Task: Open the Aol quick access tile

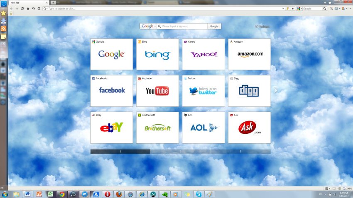Action: coord(203,128)
